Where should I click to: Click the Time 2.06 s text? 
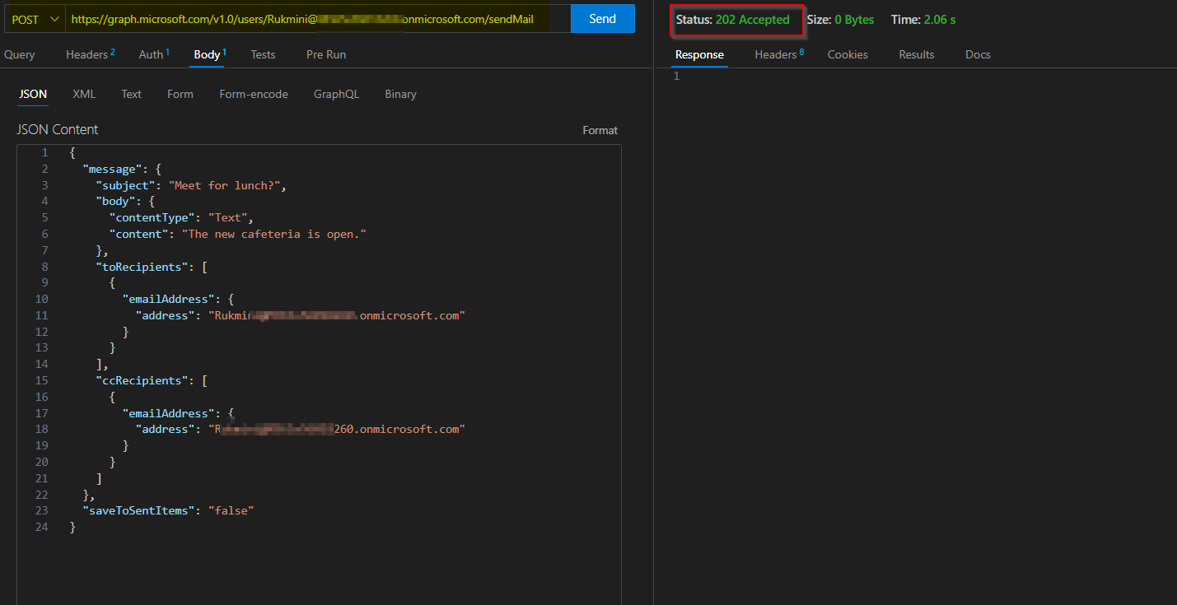[923, 20]
